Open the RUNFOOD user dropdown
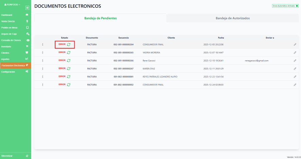The width and height of the screenshot is (301, 159). click(x=12, y=5)
